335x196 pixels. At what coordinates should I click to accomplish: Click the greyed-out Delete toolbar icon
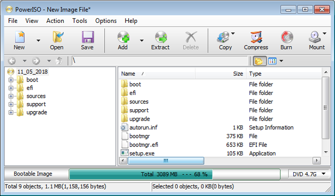(191, 37)
